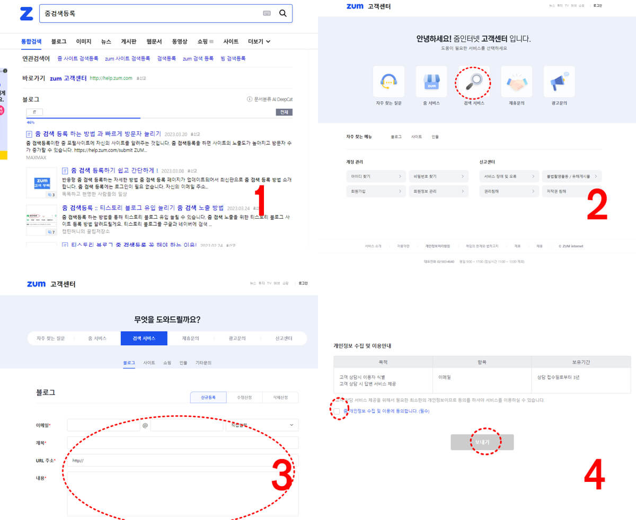Viewport: 636px width, 520px height.
Task: Open the http://help.zum.com link
Action: click(111, 78)
